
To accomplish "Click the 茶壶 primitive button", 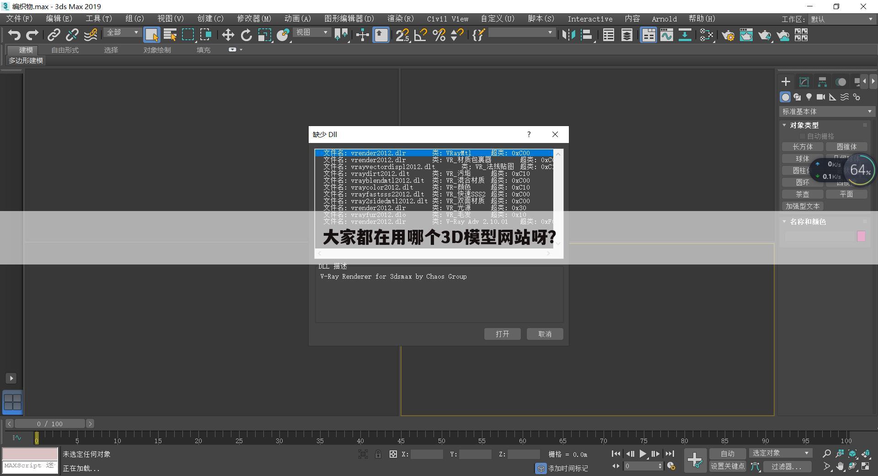I will [x=802, y=194].
